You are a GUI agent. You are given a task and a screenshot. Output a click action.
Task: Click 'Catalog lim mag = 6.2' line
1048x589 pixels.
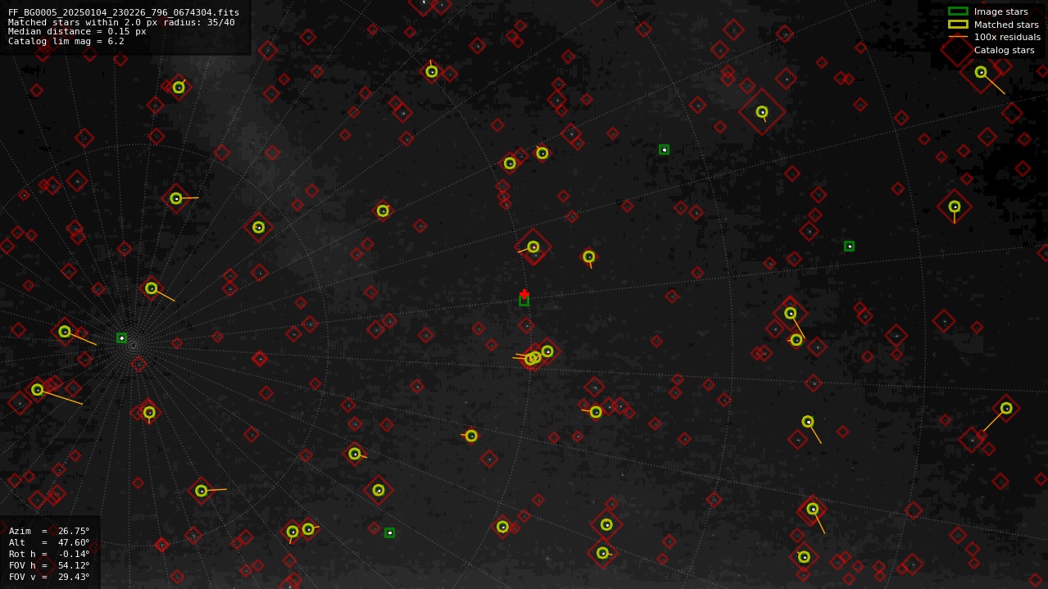point(66,42)
